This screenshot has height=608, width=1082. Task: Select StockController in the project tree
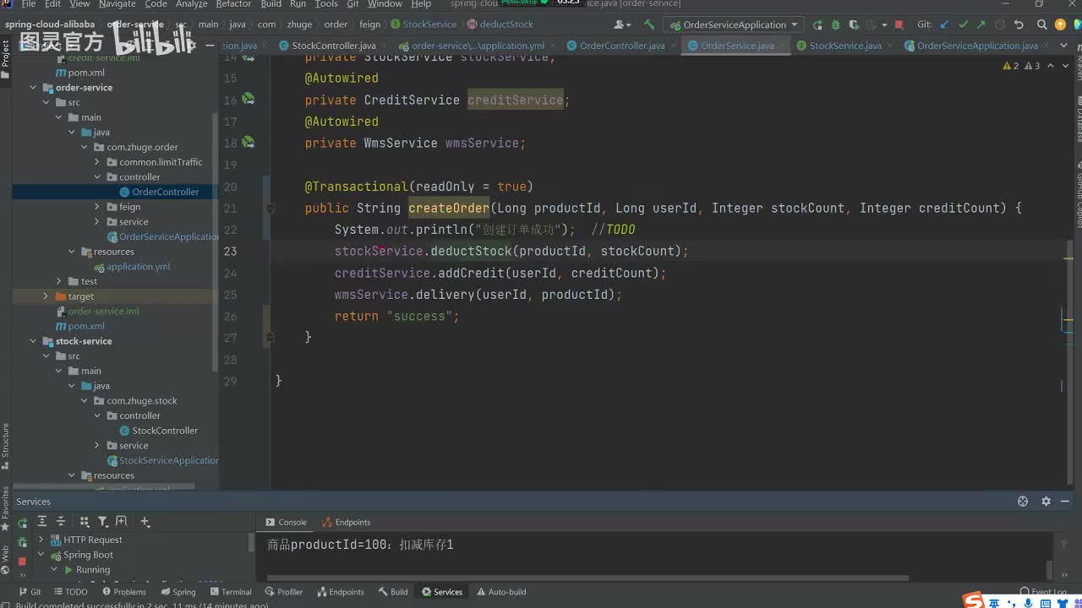159,431
